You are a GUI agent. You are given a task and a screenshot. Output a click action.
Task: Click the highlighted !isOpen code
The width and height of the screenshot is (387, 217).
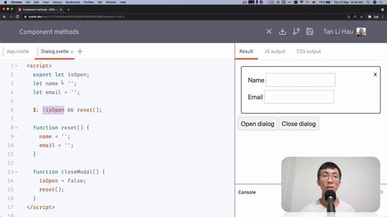[53, 110]
